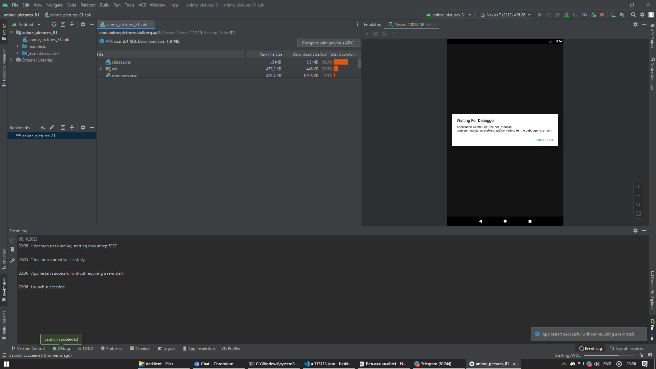Stop the running app with red square
656x369 pixels.
(x=602, y=15)
